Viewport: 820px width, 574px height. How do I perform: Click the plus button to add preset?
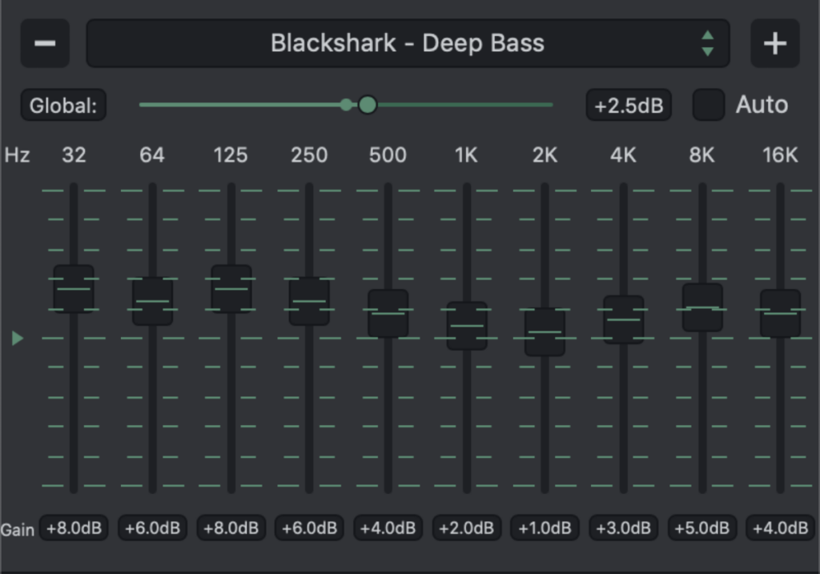pos(774,43)
